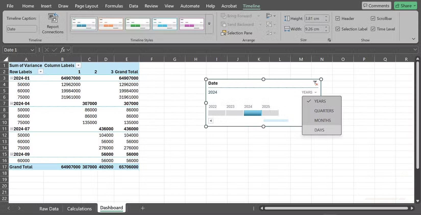Select MONTHS from time level menu

322,120
